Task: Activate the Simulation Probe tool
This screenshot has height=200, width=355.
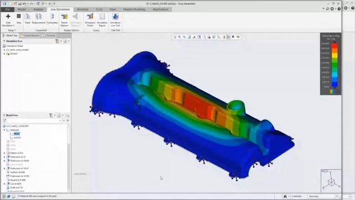Action: pyautogui.click(x=90, y=20)
